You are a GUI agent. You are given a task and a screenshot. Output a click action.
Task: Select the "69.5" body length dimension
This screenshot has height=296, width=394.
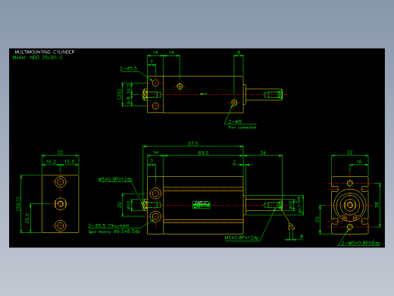[x=203, y=153]
